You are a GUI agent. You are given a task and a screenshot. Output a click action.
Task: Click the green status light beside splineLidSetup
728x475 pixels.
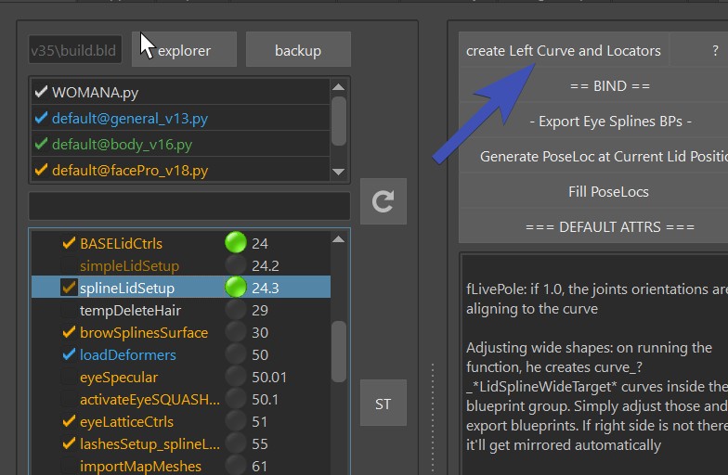coord(236,288)
